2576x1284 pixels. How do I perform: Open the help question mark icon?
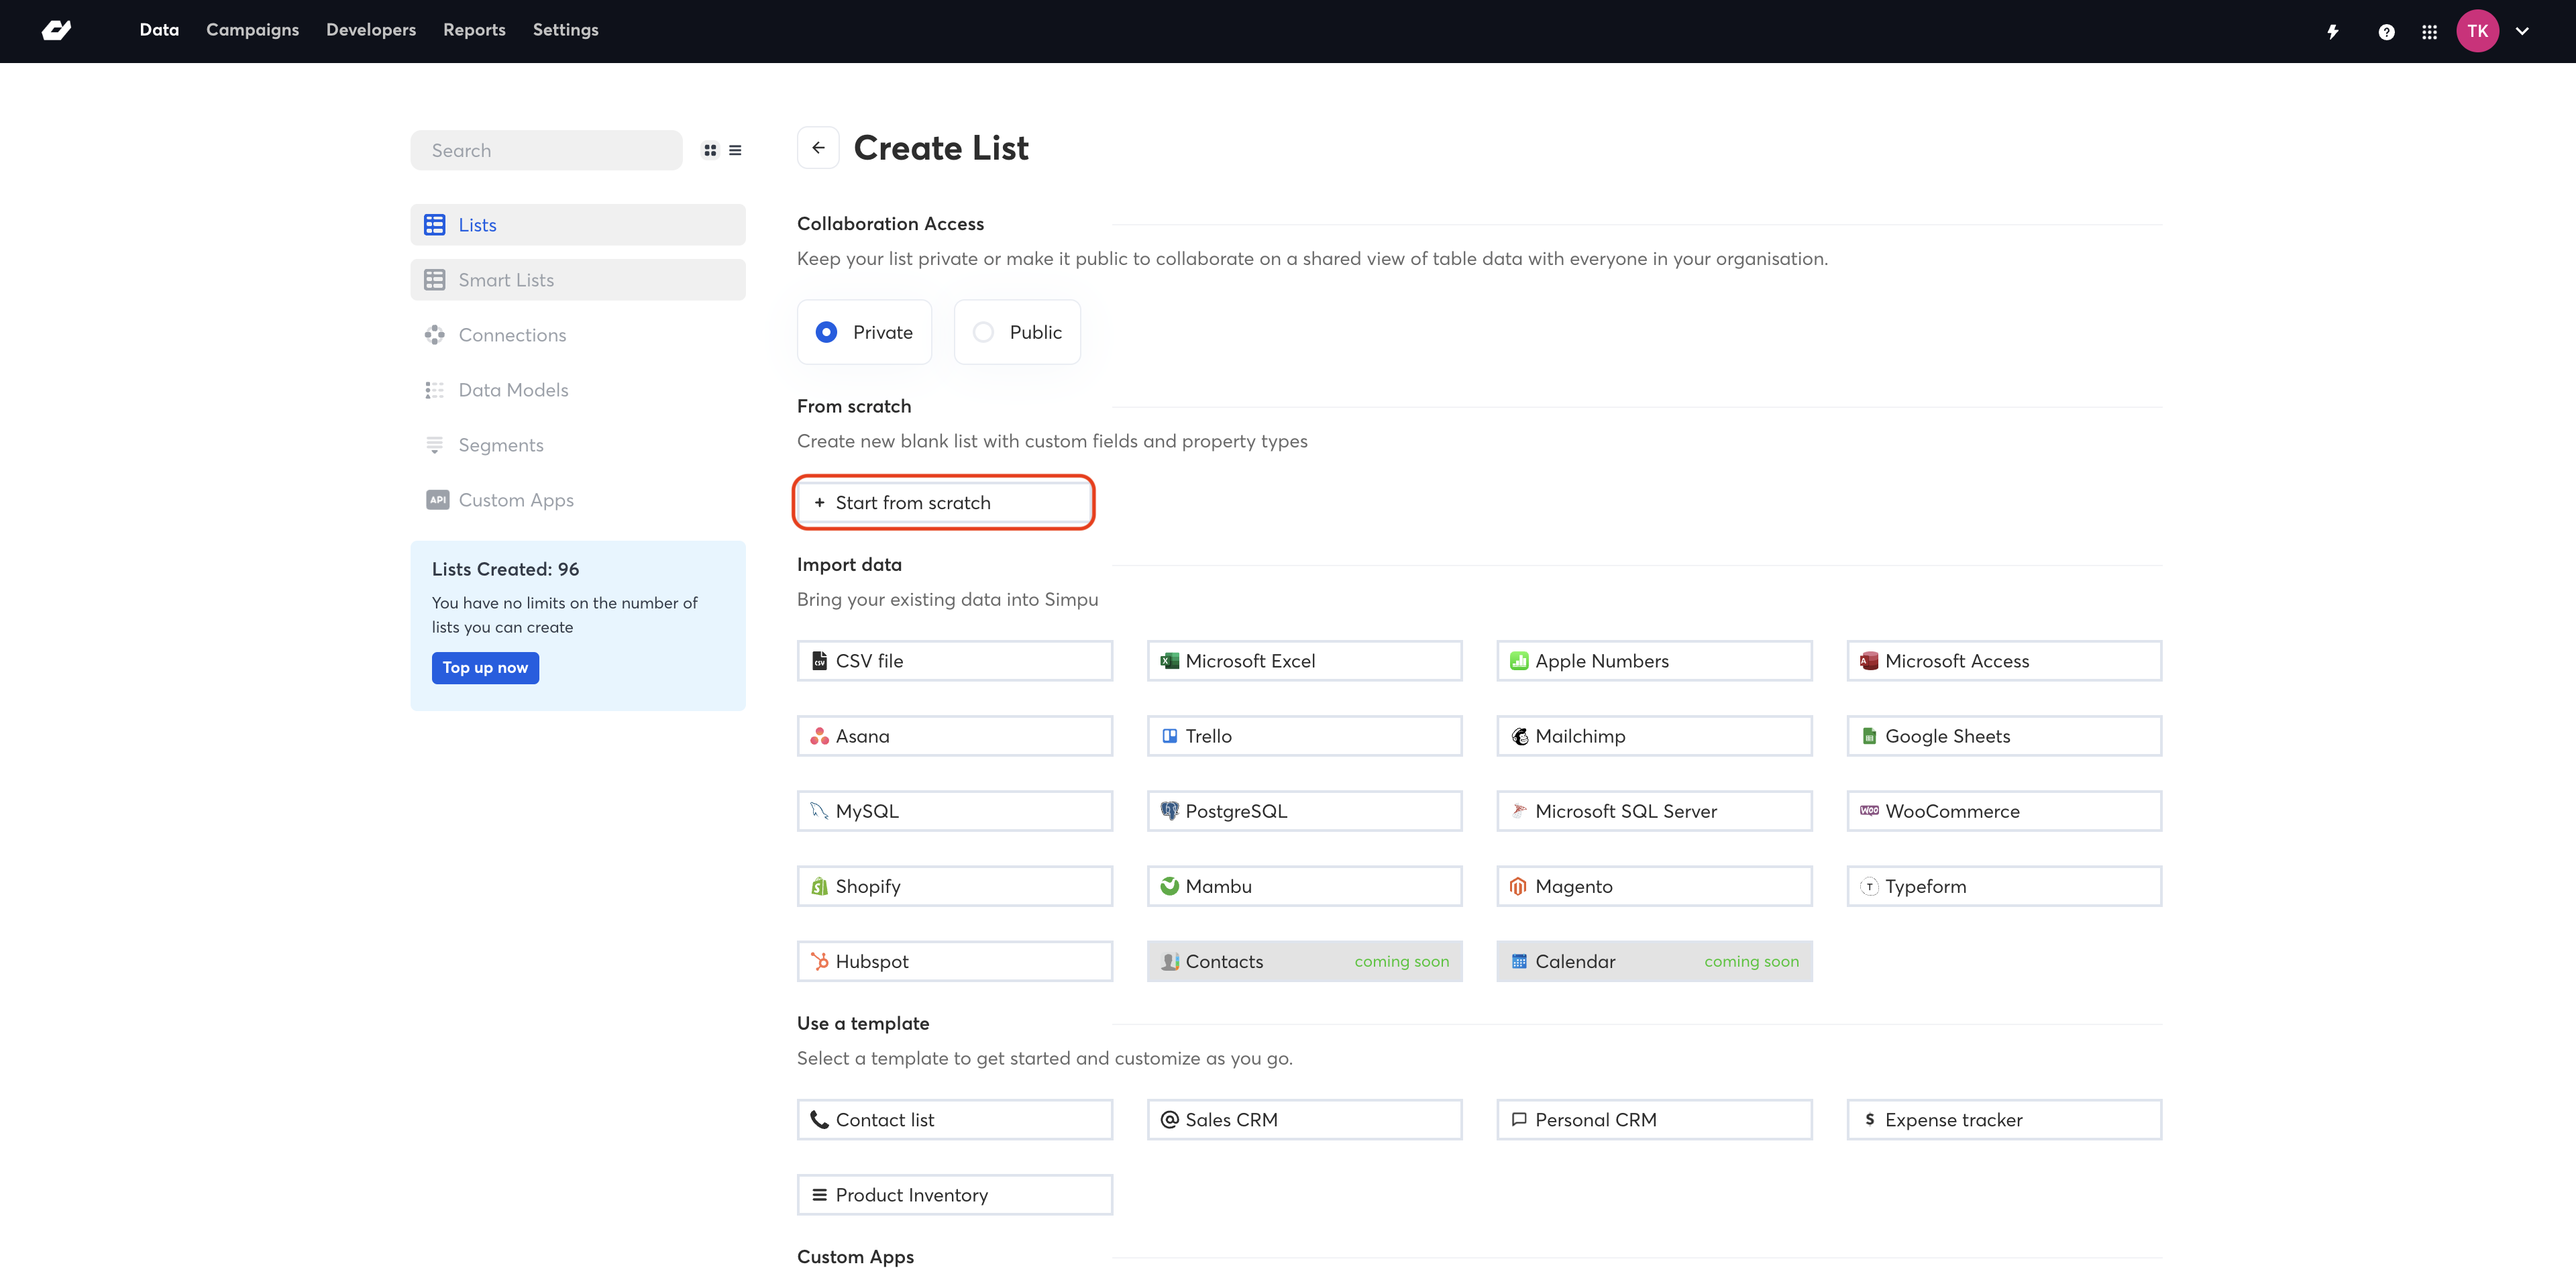[2386, 32]
